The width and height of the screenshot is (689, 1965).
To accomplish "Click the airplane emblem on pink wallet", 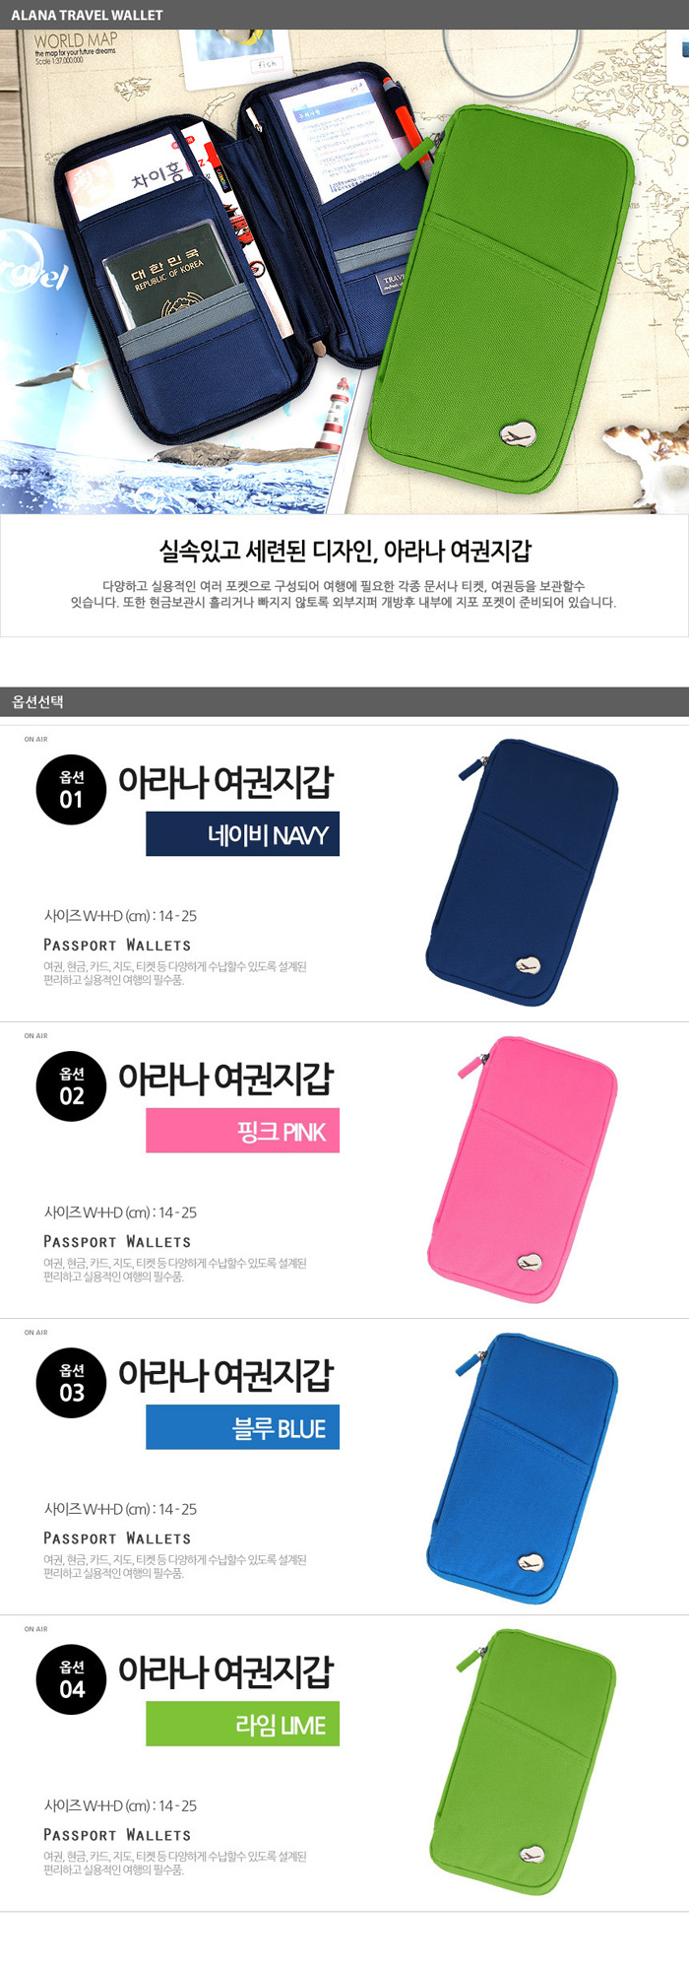I will click(x=529, y=1262).
